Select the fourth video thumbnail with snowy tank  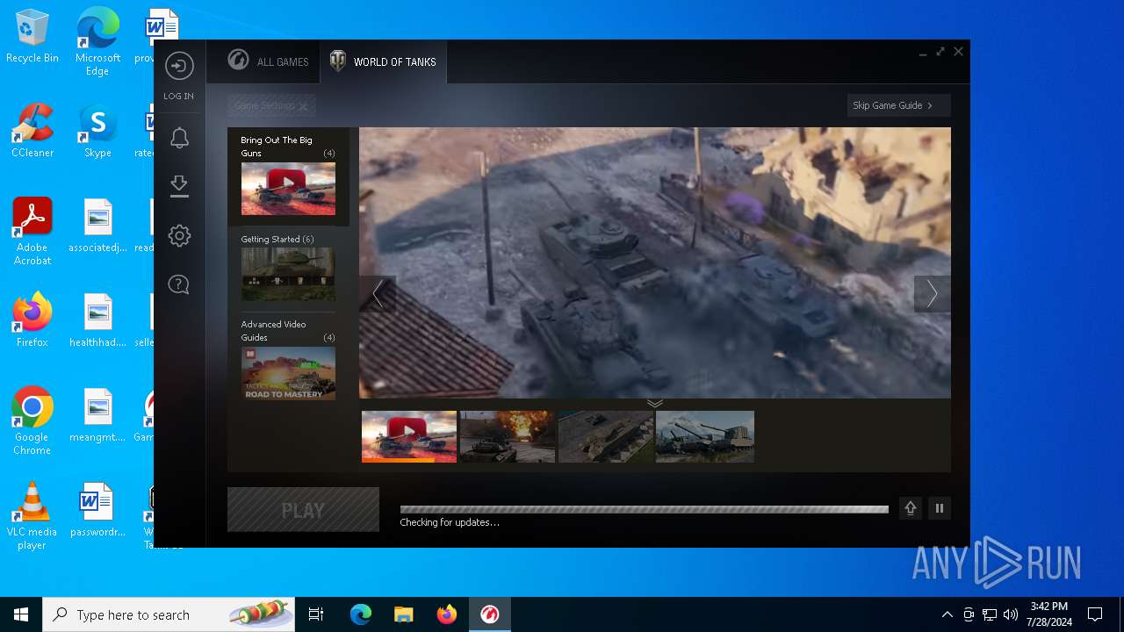pos(705,436)
